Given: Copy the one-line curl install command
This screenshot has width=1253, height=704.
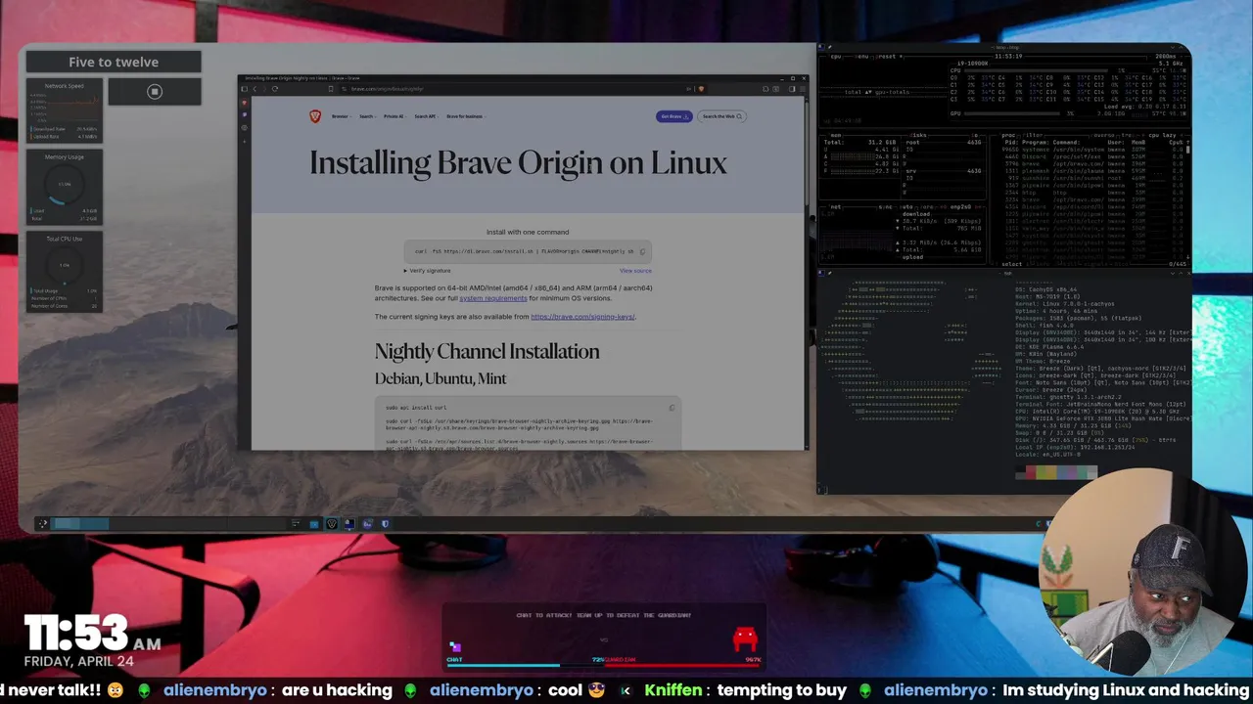Looking at the screenshot, I should (642, 251).
